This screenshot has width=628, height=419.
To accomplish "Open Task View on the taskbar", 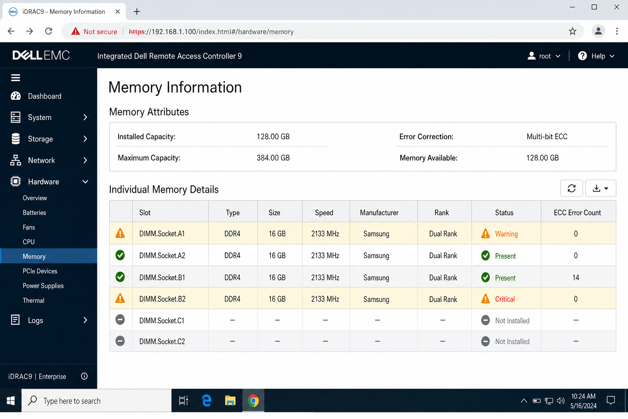I will (184, 401).
